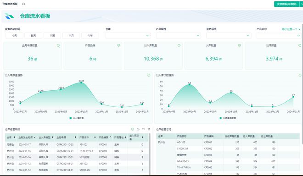Click the 36 单 document count value
The image size is (303, 176).
(32, 59)
